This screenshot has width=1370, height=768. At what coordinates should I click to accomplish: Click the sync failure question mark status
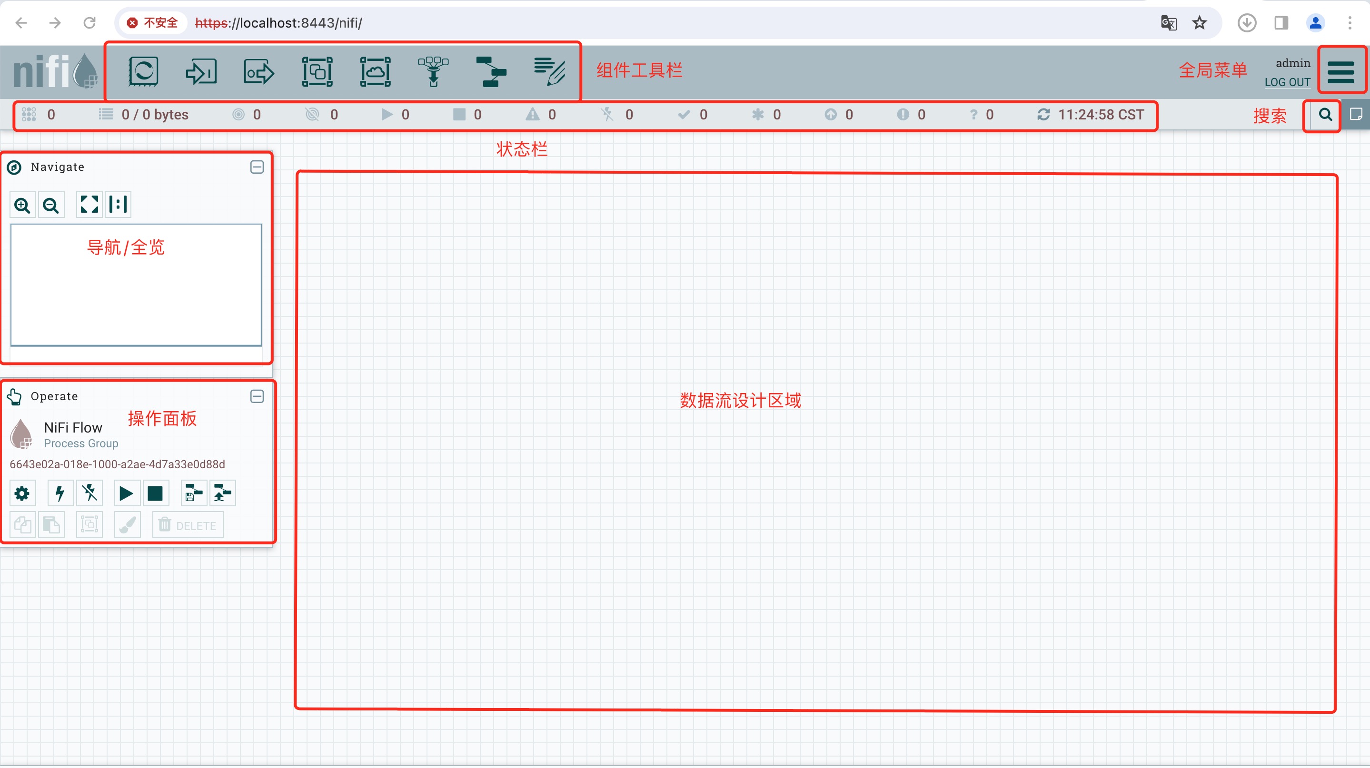tap(973, 114)
